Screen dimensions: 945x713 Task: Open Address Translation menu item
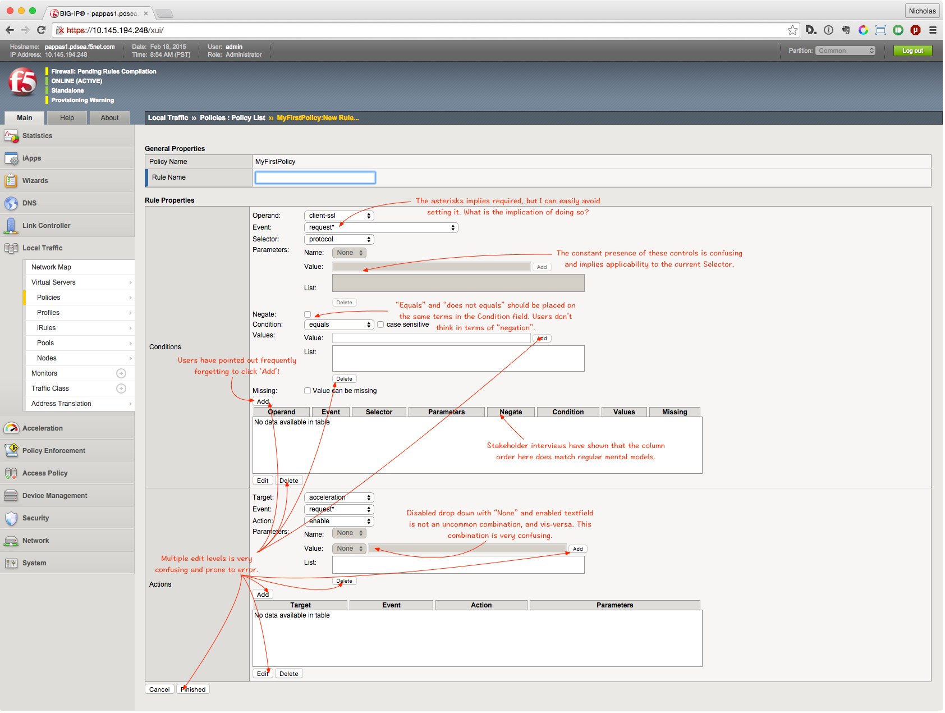[x=80, y=404]
